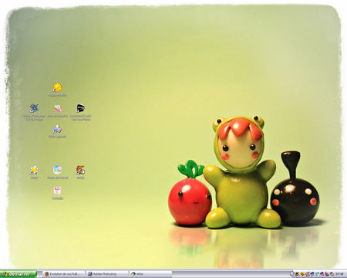Screen dimensions: 347x278
Task: Open the démarrer start menu
Action: point(18,274)
